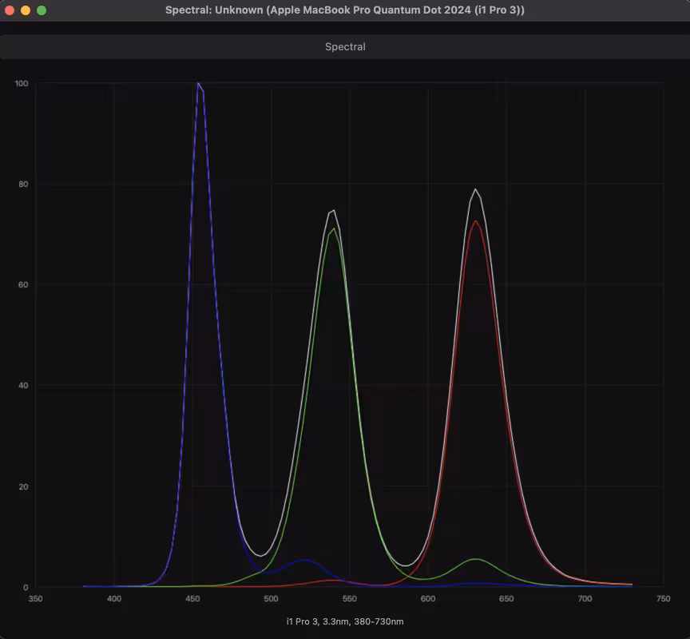Click the green fullscreen window button
Screen dimensions: 690x639
point(42,10)
